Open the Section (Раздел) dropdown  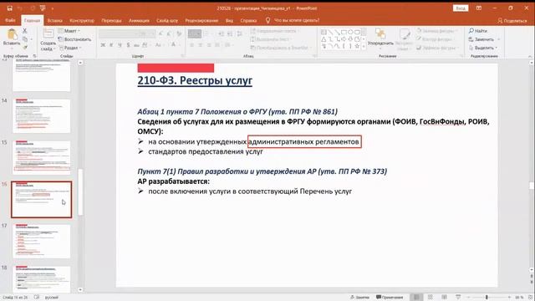click(x=70, y=48)
